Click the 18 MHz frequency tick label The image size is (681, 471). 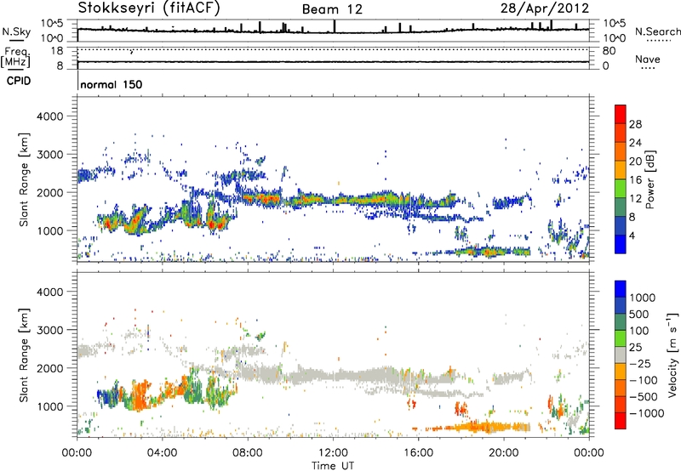pos(56,51)
